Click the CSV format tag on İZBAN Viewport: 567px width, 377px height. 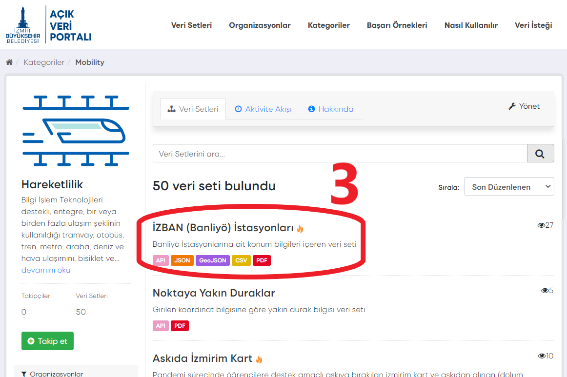coord(241,260)
